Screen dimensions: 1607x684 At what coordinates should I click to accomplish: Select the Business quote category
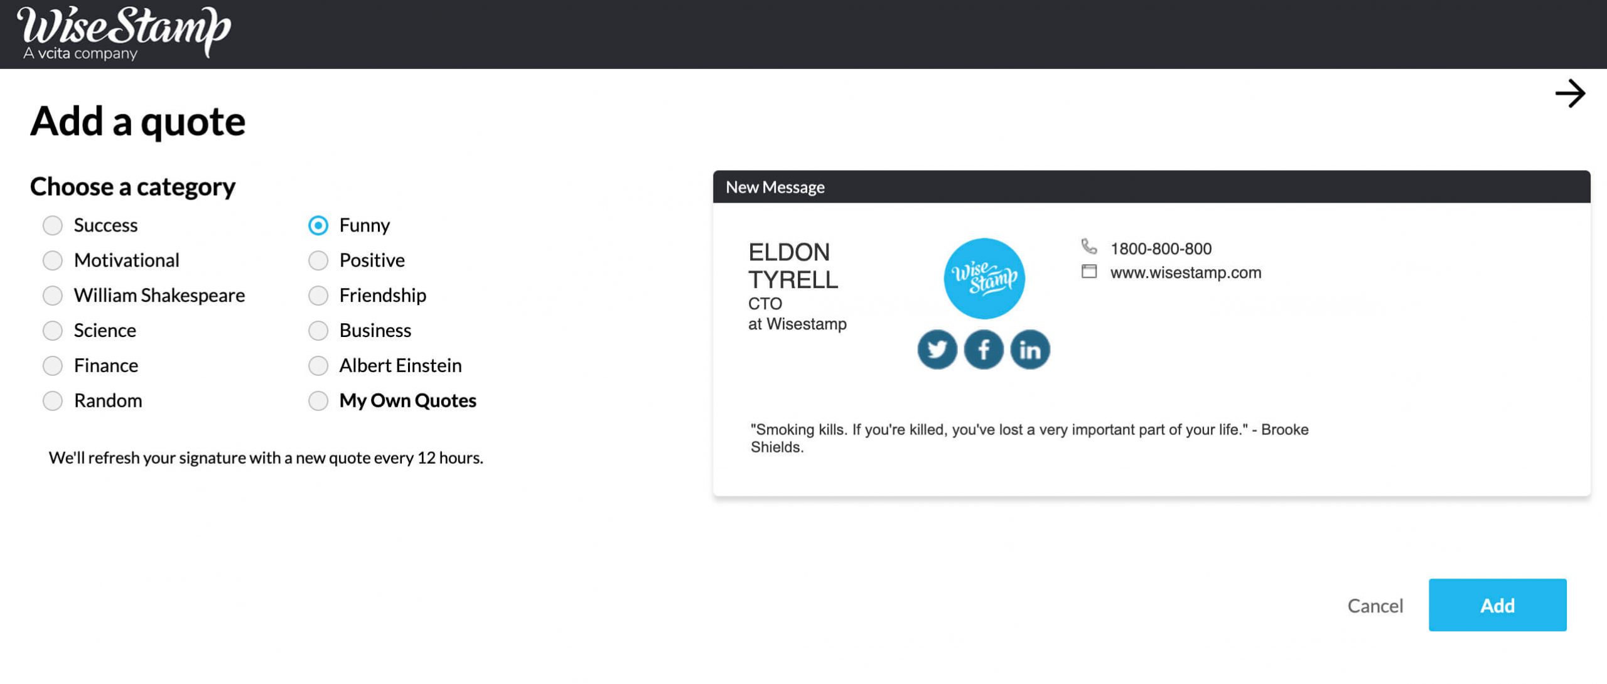coord(318,329)
